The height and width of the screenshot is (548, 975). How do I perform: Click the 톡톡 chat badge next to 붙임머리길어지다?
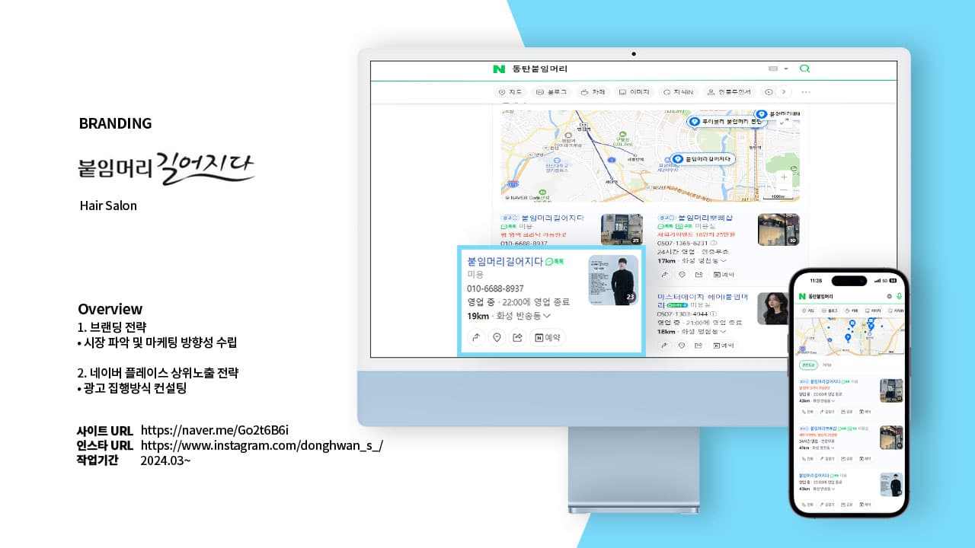[556, 261]
